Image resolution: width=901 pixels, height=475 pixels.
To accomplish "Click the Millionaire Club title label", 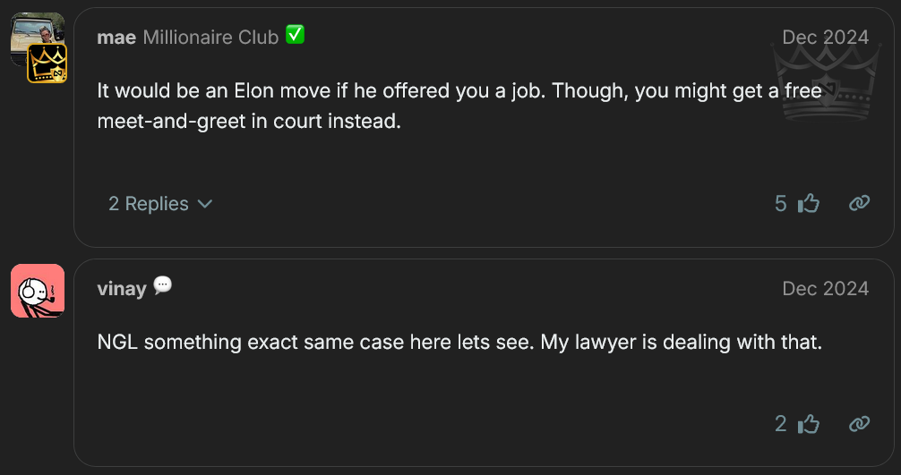I will tap(210, 38).
